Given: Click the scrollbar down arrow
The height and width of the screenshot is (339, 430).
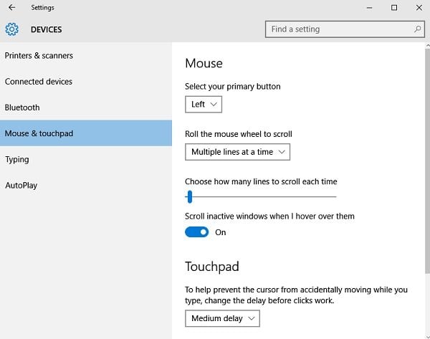Looking at the screenshot, I should [428, 336].
